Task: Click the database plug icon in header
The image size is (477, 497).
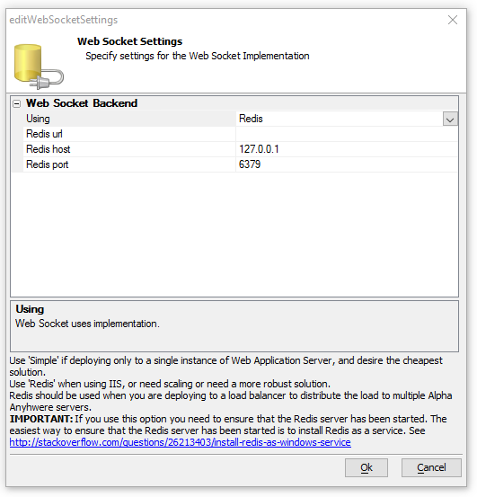Action: [x=39, y=67]
